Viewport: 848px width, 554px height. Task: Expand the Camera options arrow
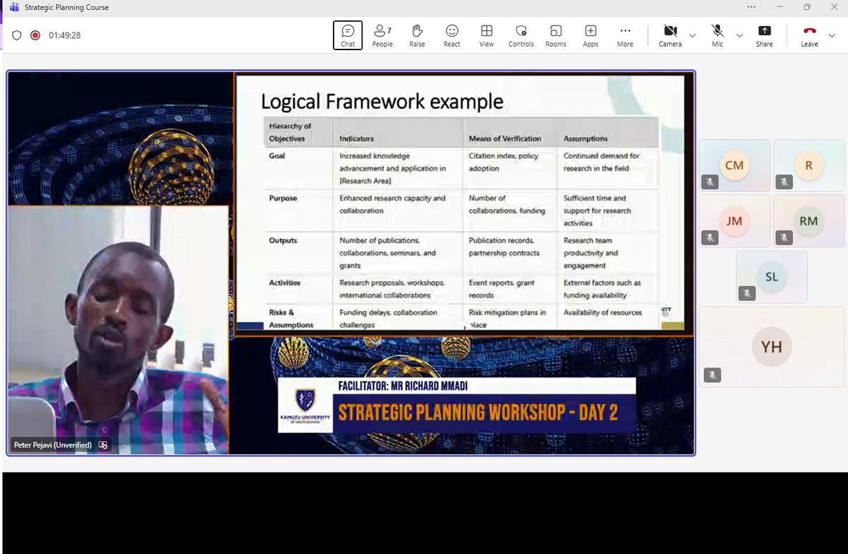click(692, 35)
